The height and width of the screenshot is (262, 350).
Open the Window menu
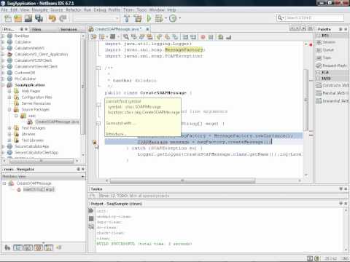[x=157, y=9]
